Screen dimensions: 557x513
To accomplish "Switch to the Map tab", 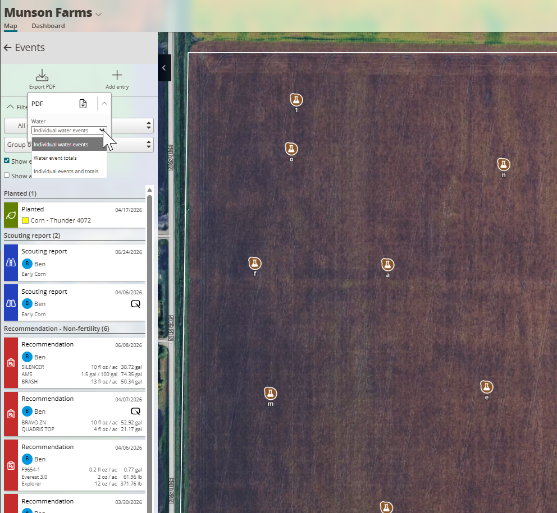I will pos(10,26).
